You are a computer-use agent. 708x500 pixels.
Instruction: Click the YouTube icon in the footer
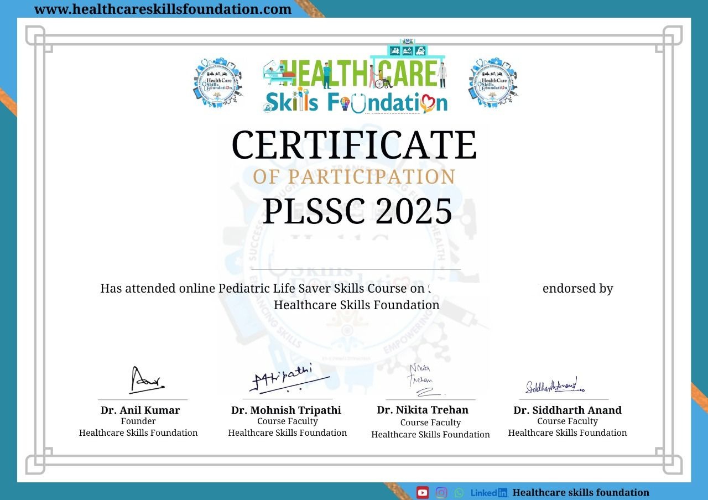[x=423, y=492]
